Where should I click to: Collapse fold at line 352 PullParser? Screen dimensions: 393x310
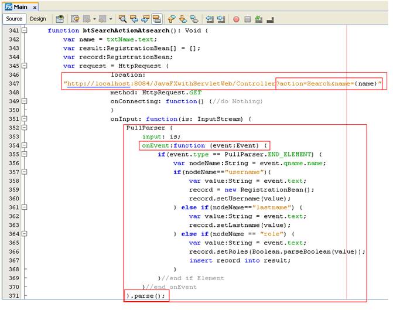(x=25, y=128)
